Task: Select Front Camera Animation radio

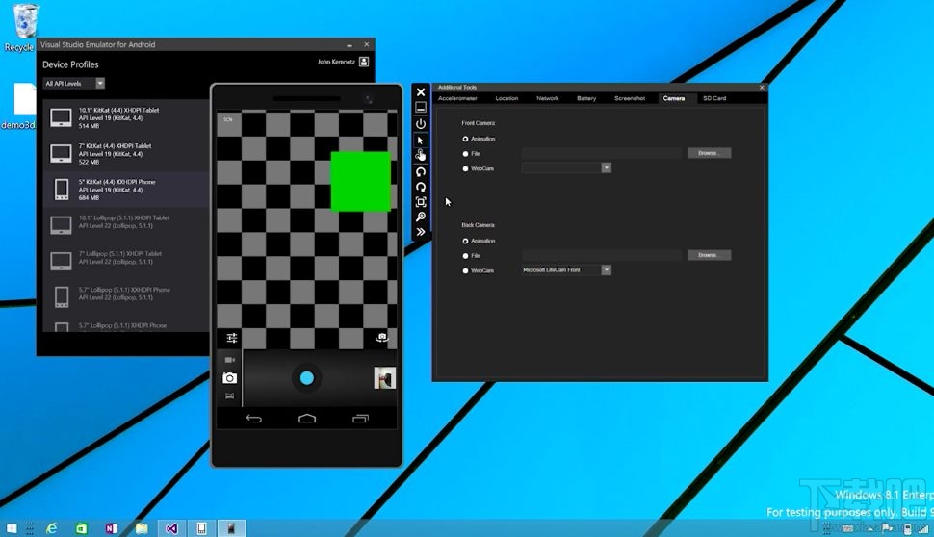Action: coord(465,139)
